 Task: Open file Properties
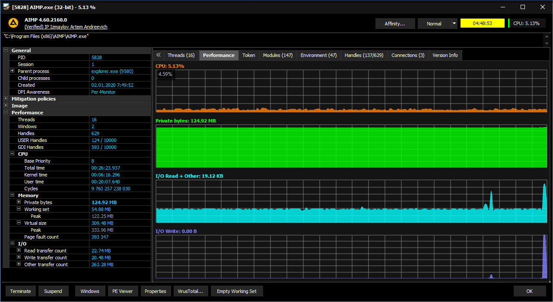coord(156,291)
